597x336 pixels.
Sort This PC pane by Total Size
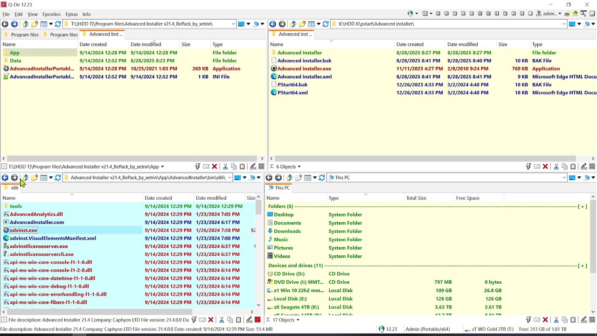429,198
